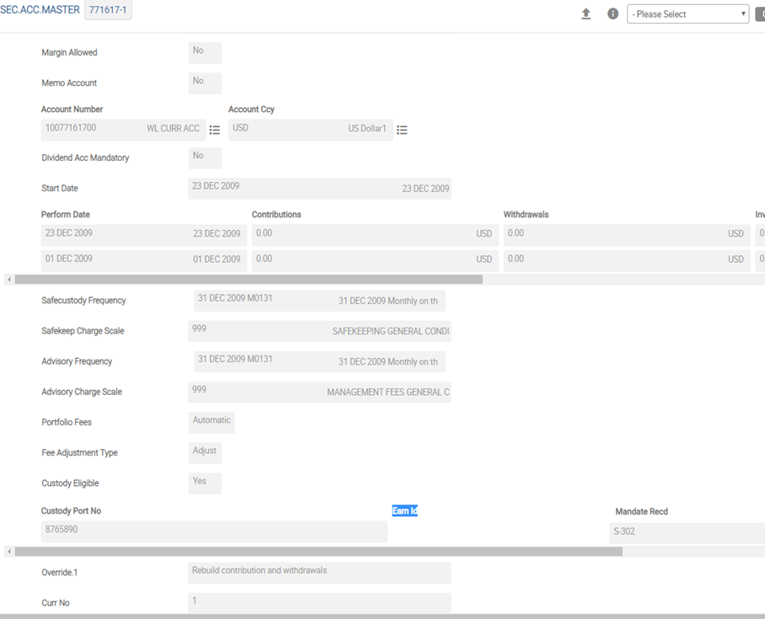Click the highlighted Eam Id label
The image size is (765, 619).
(x=404, y=511)
